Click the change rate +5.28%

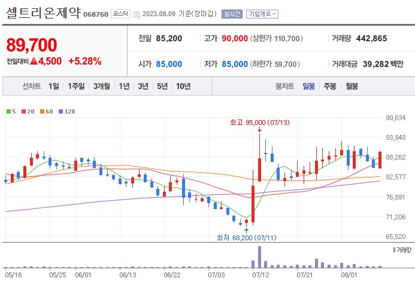pos(85,61)
